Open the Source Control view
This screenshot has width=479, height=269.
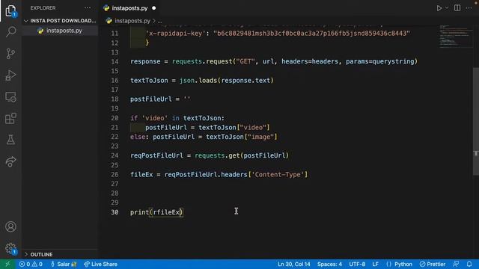click(x=10, y=53)
